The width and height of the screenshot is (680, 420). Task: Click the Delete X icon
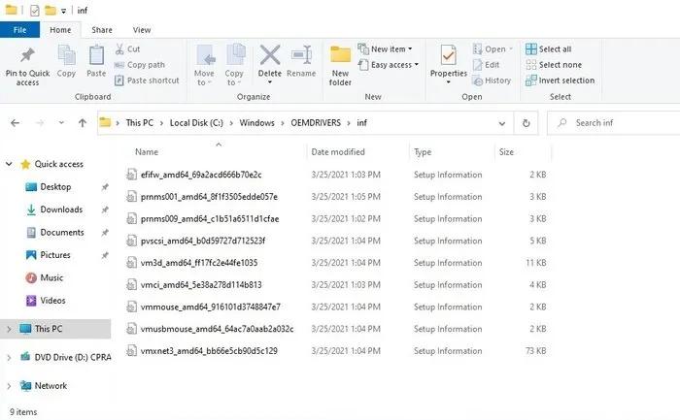click(270, 55)
